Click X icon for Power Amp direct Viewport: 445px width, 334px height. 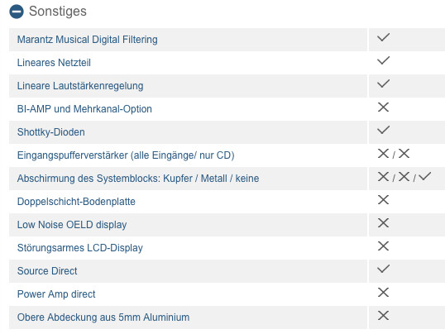tap(383, 293)
